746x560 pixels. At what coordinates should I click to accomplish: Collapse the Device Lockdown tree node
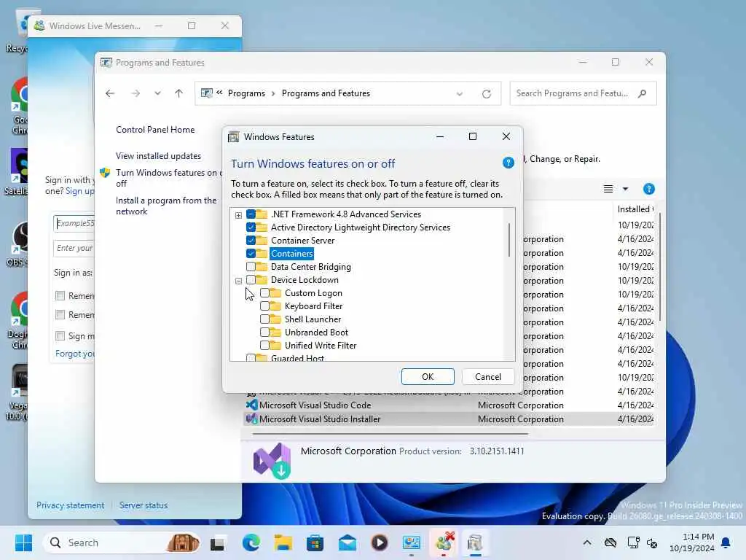click(x=238, y=281)
